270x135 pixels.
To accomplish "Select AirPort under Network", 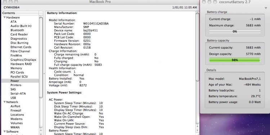I will [15, 106].
